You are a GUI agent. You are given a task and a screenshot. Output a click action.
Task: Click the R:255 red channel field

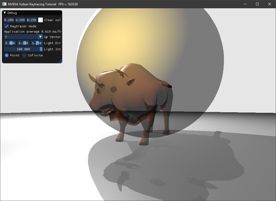[9, 20]
